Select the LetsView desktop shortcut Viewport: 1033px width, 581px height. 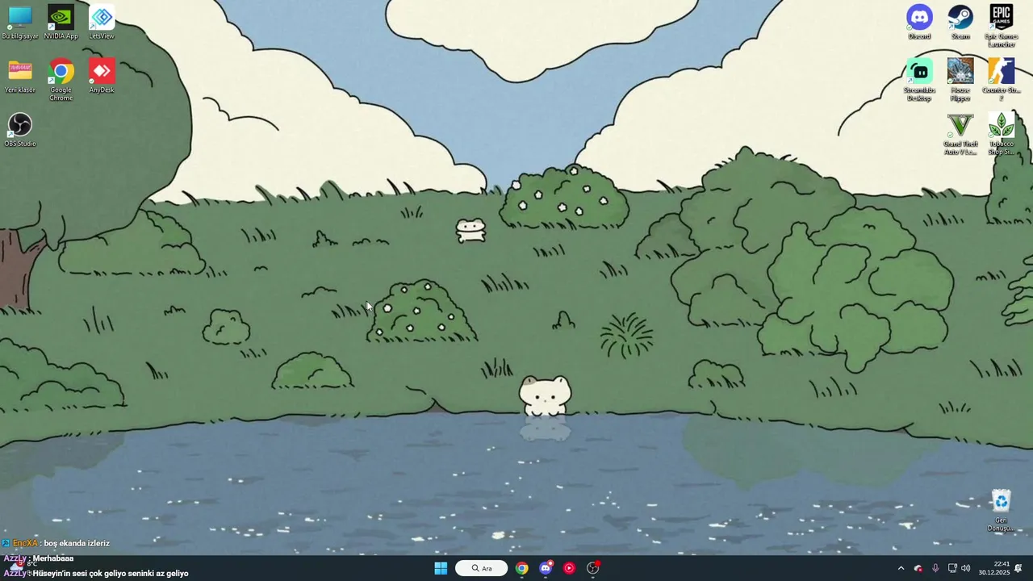tap(102, 22)
